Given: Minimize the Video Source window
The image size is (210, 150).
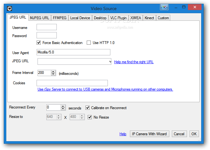Looking at the screenshot, I should click(176, 8).
